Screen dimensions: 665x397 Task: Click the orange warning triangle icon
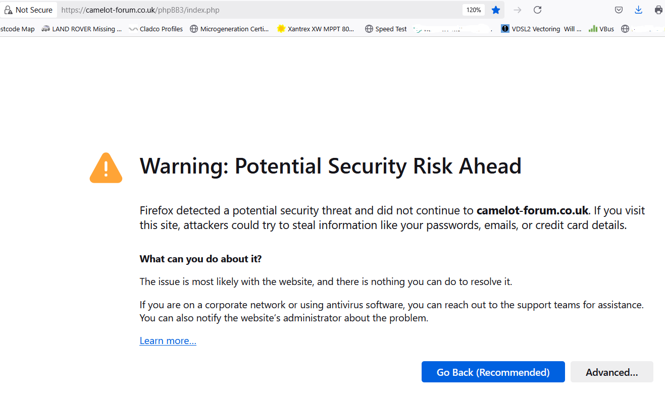pos(106,168)
